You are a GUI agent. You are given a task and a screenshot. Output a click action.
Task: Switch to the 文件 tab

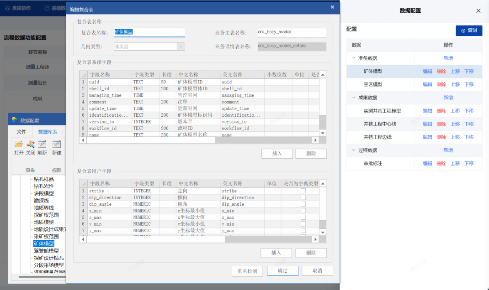[21, 132]
